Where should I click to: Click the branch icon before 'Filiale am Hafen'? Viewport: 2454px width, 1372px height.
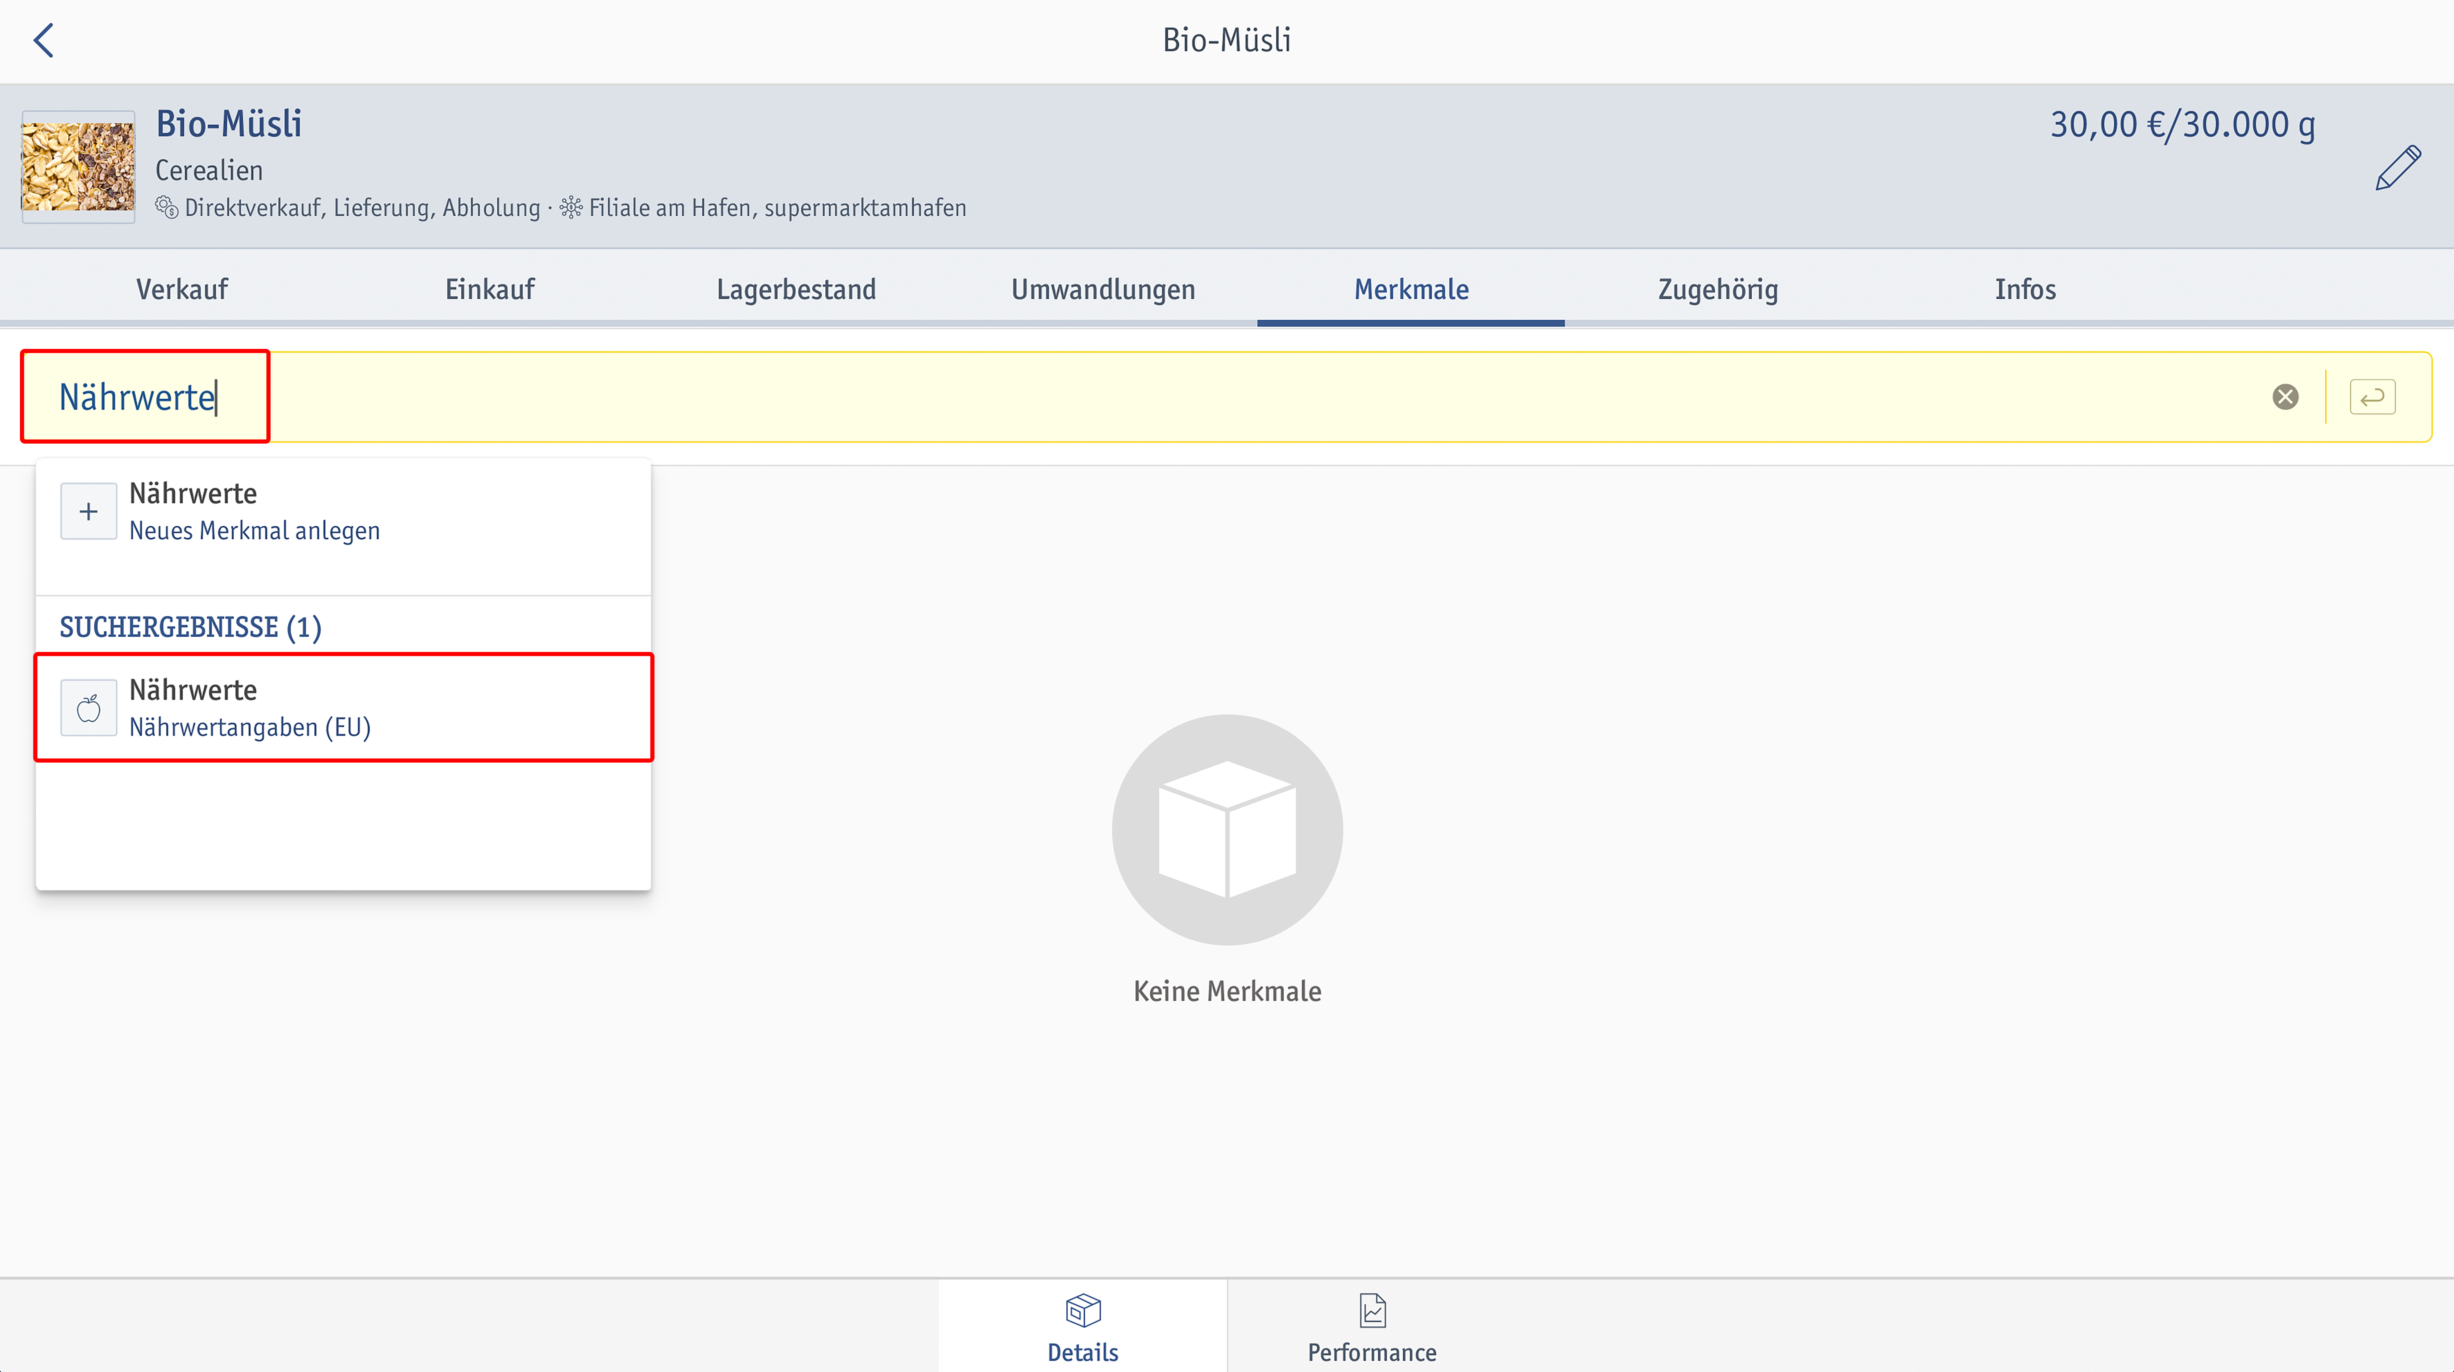(x=571, y=208)
